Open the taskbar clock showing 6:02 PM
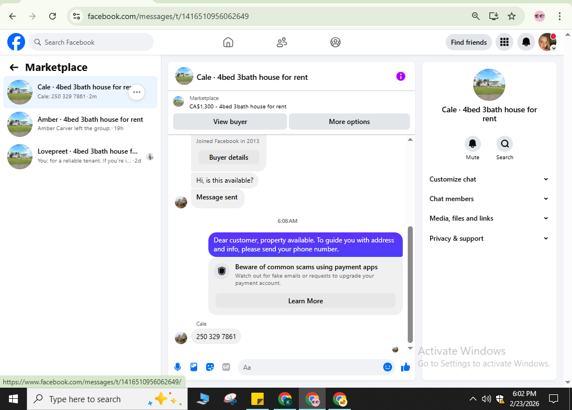Screen dimensions: 572x410 coord(524,399)
